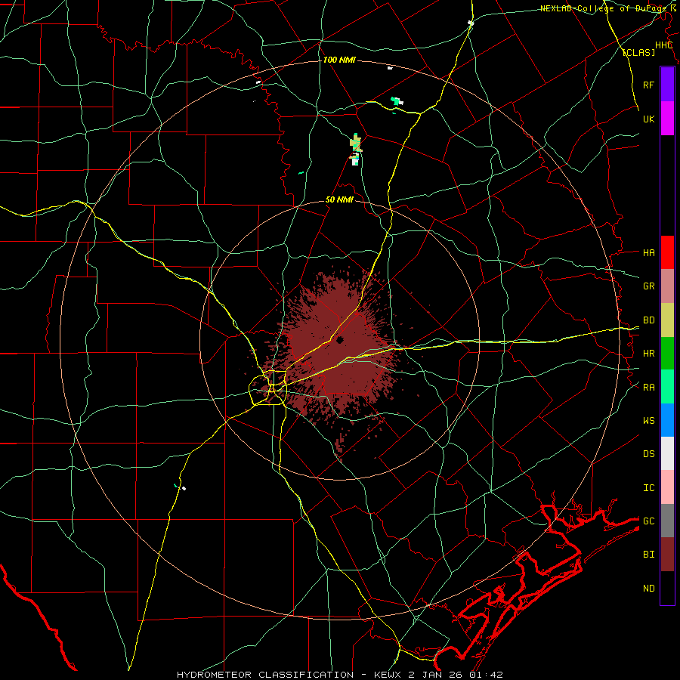Image resolution: width=680 pixels, height=680 pixels.
Task: Click the "DS" legend label
Action: click(648, 453)
